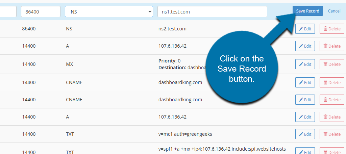This screenshot has width=346, height=154.
Task: Click the MX type cell
Action: coord(70,64)
